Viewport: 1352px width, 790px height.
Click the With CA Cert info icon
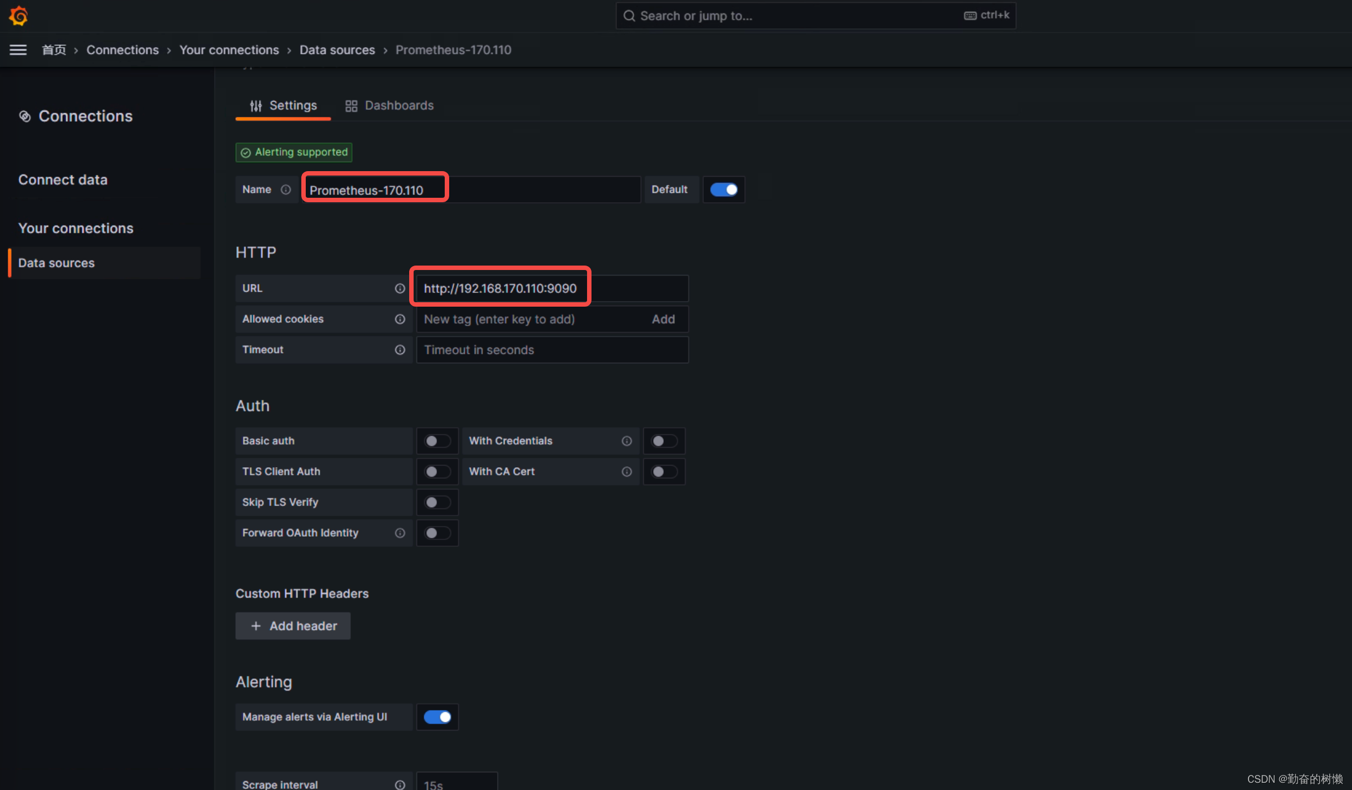627,472
